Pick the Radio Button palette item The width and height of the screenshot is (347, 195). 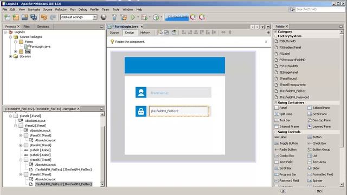click(x=286, y=149)
